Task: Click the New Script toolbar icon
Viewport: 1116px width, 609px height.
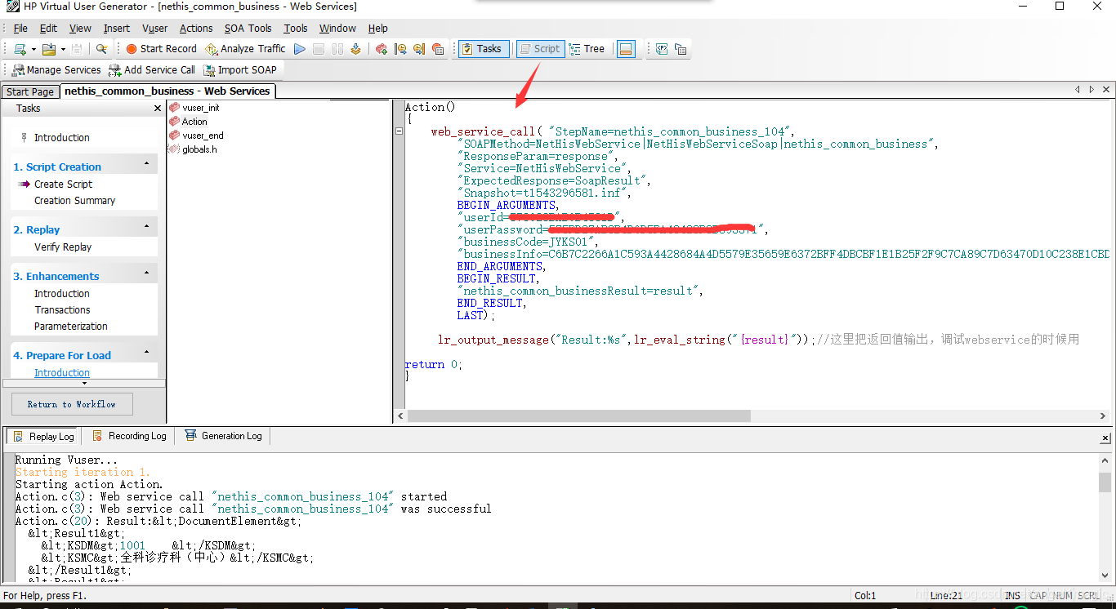Action: point(20,49)
